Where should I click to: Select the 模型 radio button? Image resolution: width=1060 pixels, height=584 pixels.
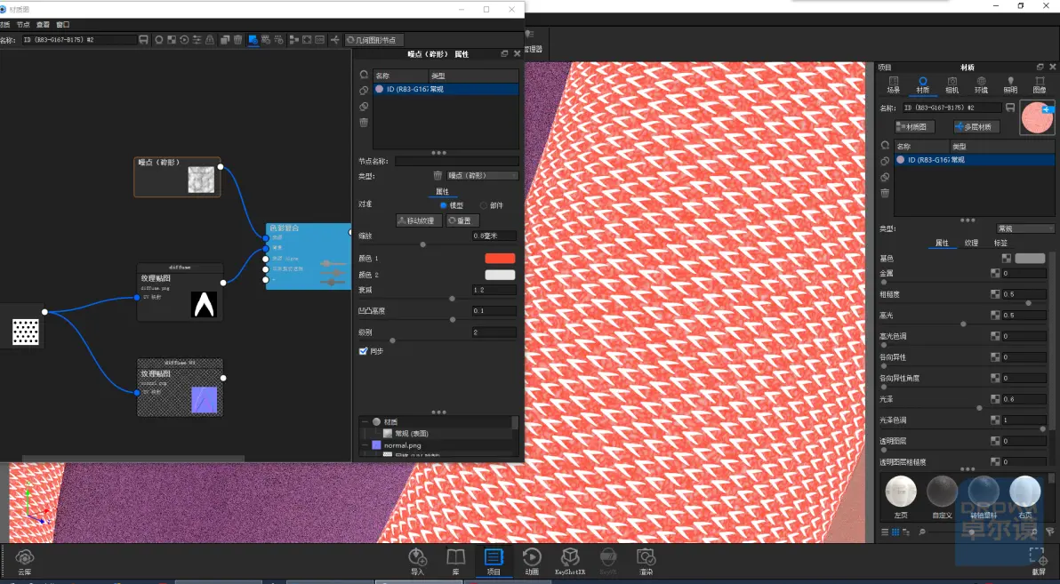click(x=444, y=205)
